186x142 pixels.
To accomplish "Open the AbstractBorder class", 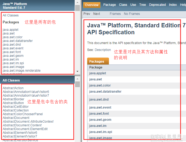I will [x=13, y=99].
